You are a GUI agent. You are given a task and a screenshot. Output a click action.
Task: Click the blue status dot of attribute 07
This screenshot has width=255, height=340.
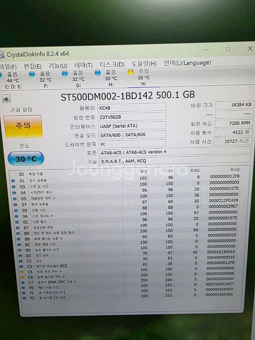click(15, 205)
